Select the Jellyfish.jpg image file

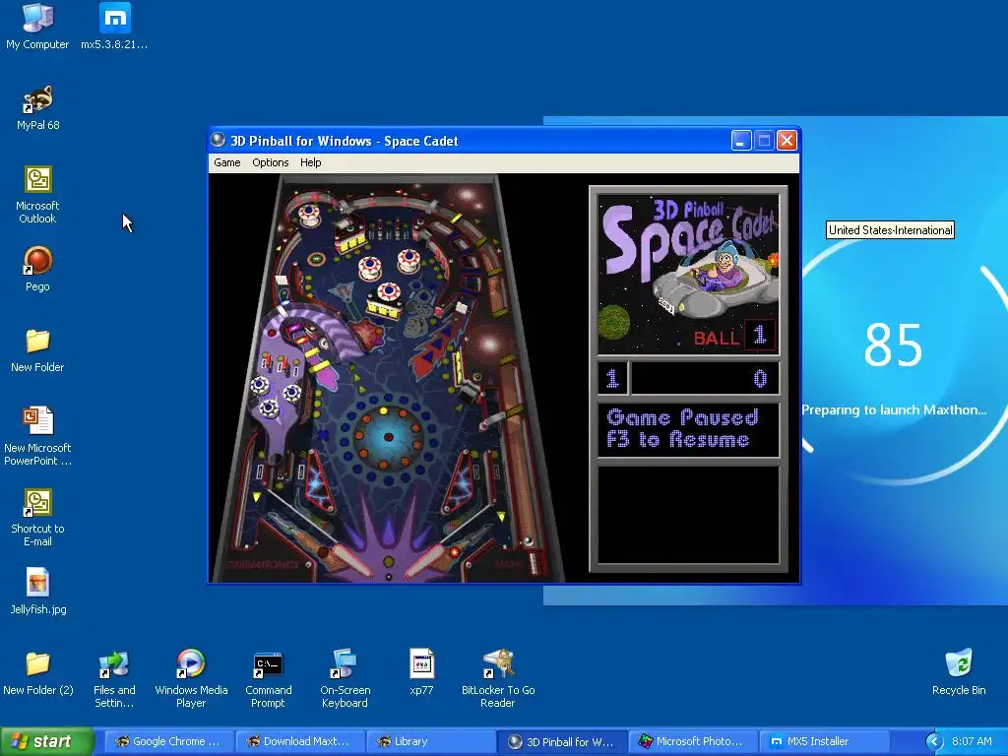point(38,592)
